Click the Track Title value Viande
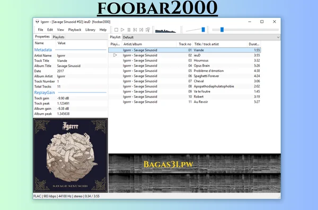Image resolution: width=318 pixels, height=210 pixels. (62, 61)
